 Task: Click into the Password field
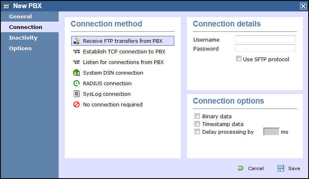click(265, 49)
